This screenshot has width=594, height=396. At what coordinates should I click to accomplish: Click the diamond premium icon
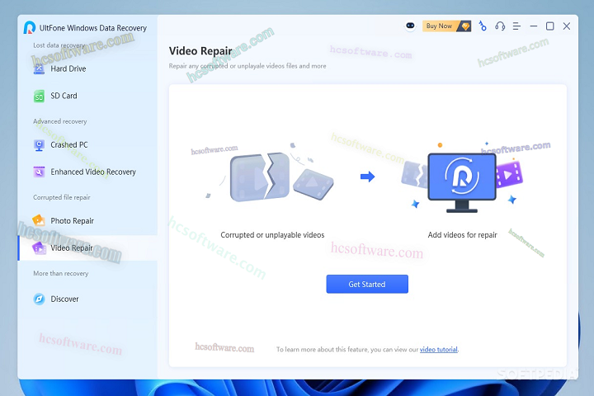pos(464,26)
